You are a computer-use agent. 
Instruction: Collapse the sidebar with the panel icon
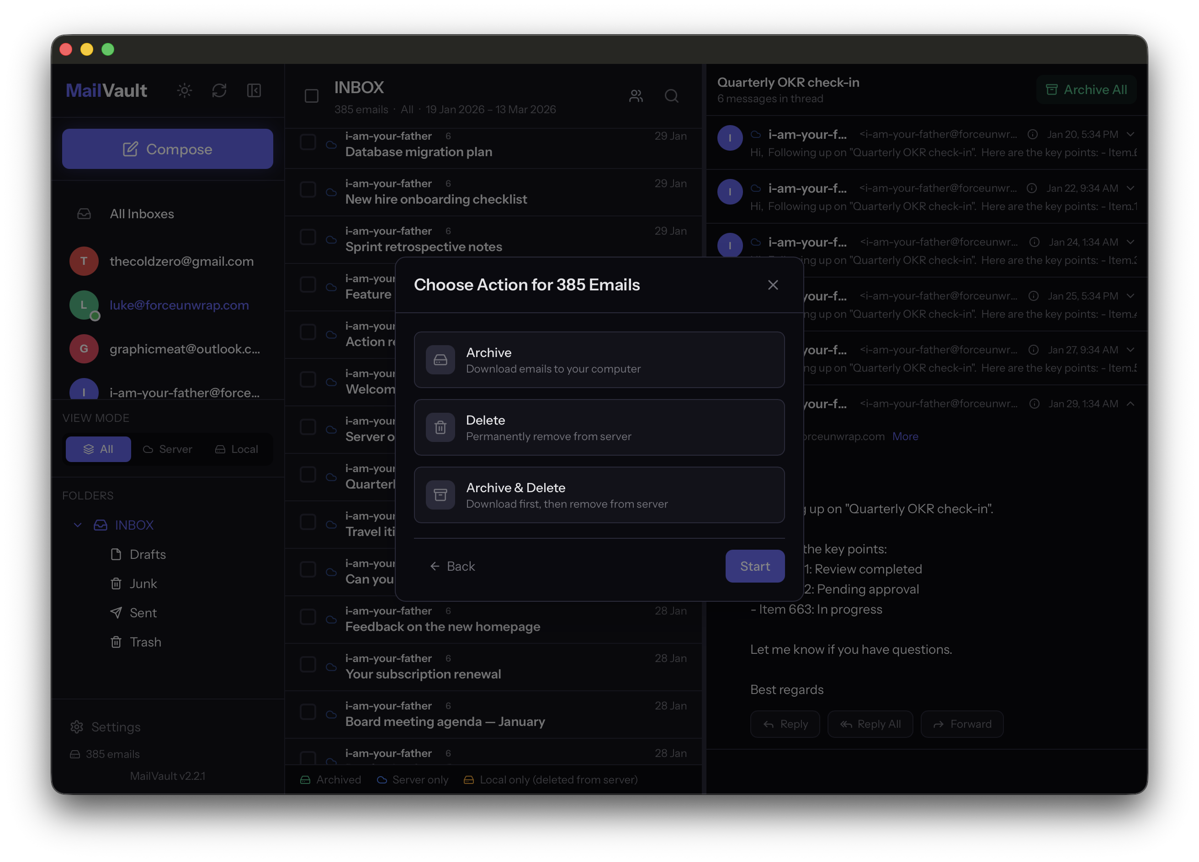(254, 90)
